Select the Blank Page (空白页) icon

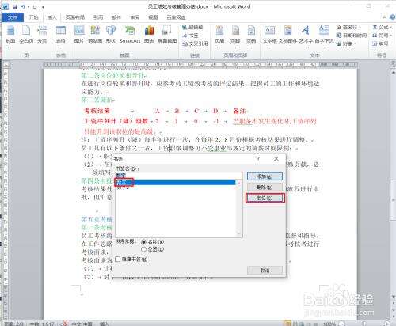click(x=26, y=34)
